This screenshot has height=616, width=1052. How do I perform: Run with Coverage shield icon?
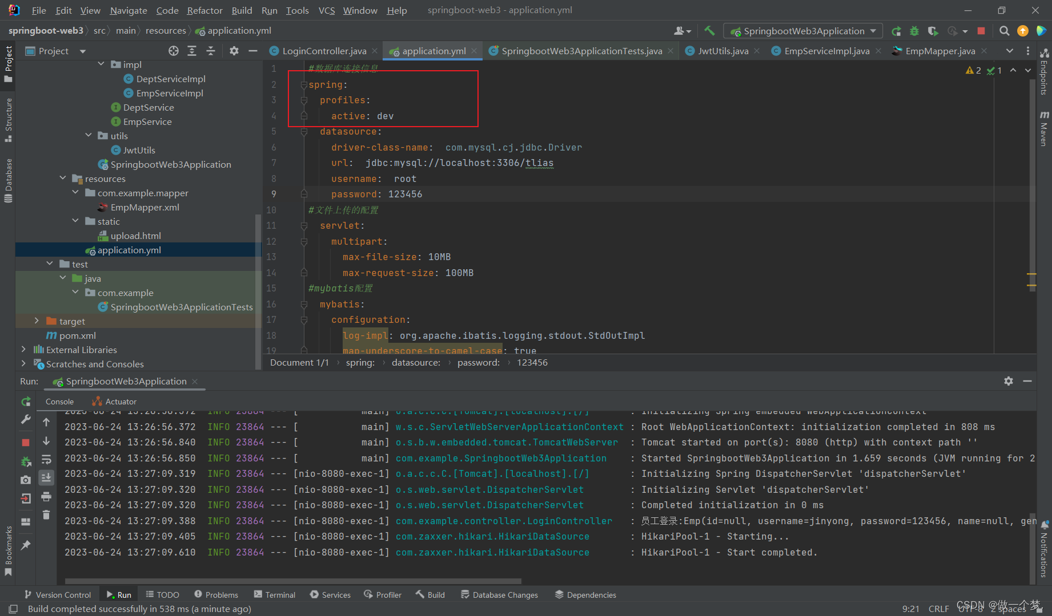933,31
